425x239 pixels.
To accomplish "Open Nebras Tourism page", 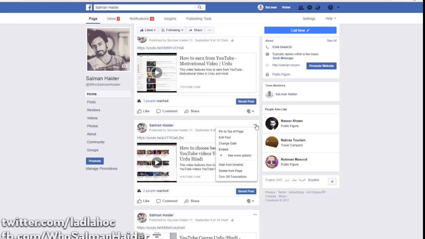I will tap(293, 140).
